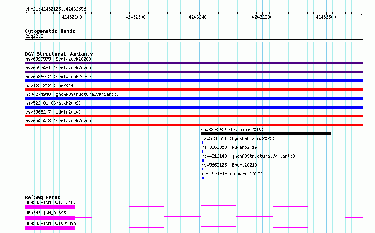Viewport: 375px width, 233px height.
Task: Open variant nsv522001 (Shaikh2009) label
Action: [53, 103]
